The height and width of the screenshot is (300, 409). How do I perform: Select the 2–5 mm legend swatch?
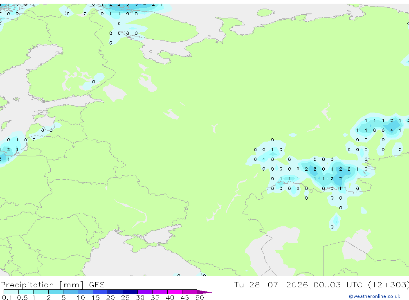click(56, 292)
